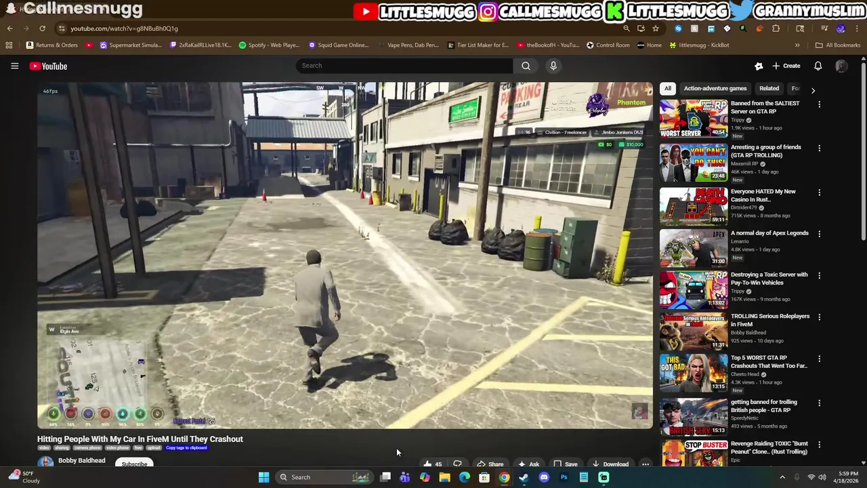Open more options for Apex Legends video

pyautogui.click(x=819, y=234)
